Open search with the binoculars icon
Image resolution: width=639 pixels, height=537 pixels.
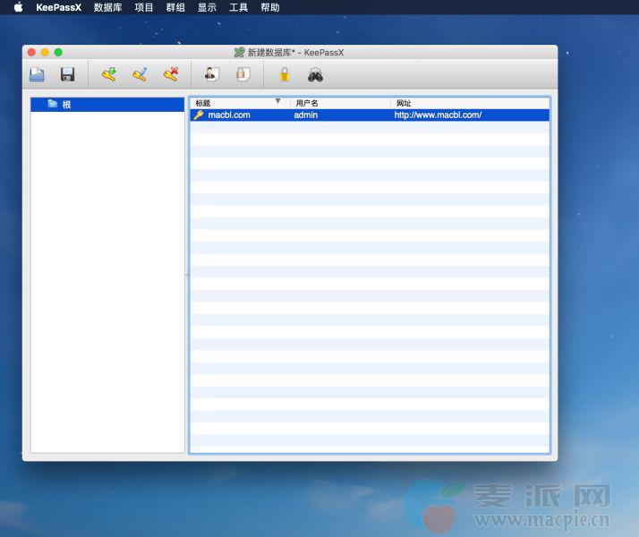[x=315, y=75]
